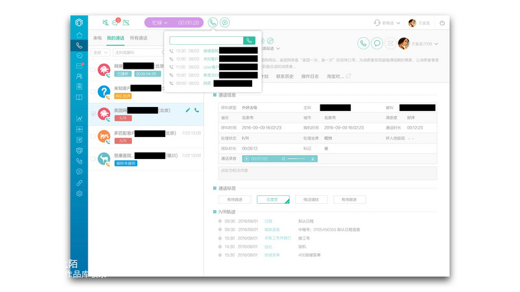The height and width of the screenshot is (292, 520).
Task: Open the form edit icon in sidebar
Action: click(79, 140)
